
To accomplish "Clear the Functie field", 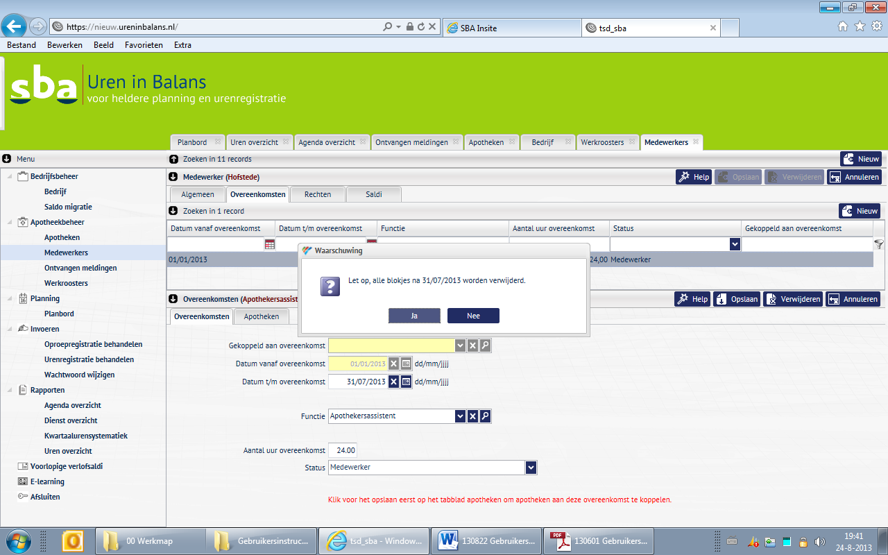I will [x=472, y=416].
